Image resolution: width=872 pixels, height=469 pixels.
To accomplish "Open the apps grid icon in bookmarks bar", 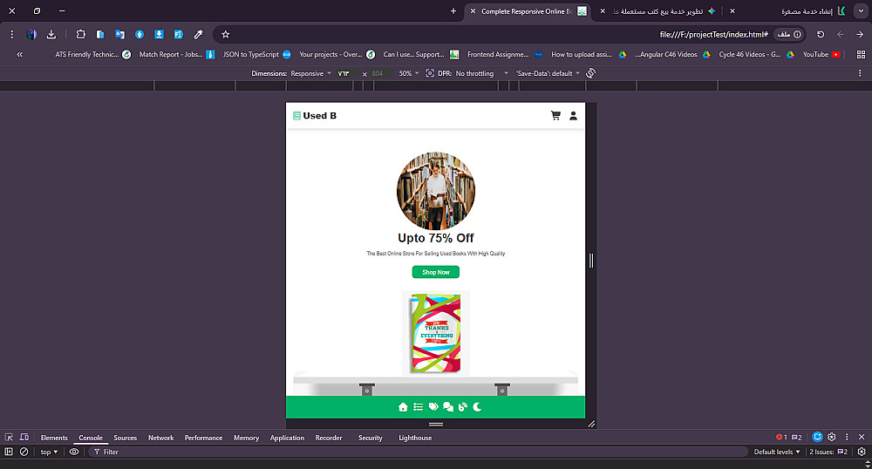I will click(x=861, y=54).
